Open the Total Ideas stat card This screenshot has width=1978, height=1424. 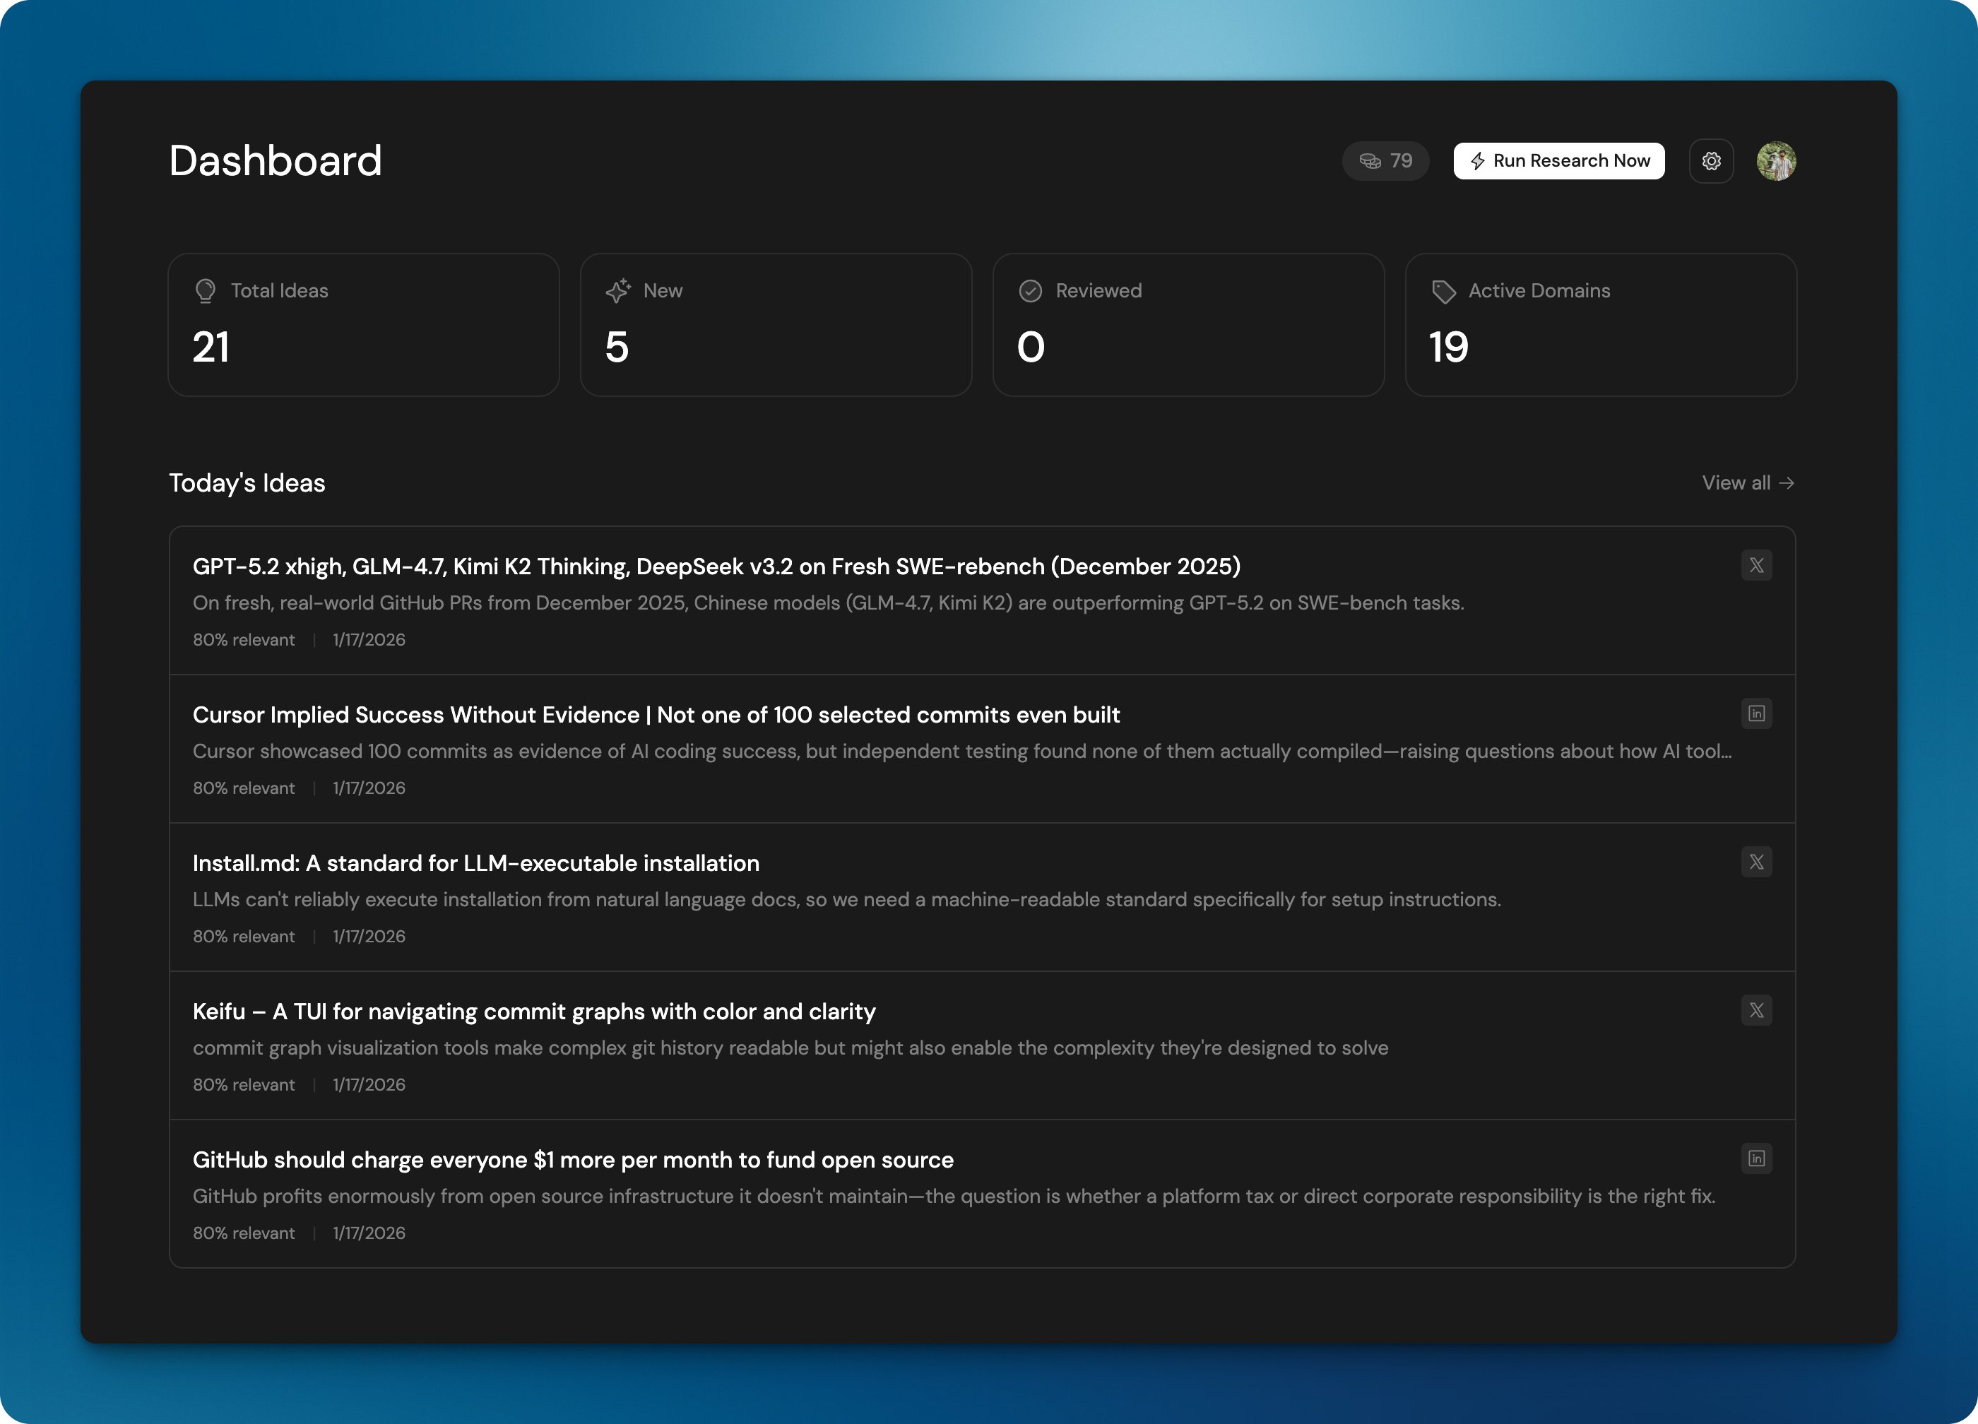coord(364,325)
